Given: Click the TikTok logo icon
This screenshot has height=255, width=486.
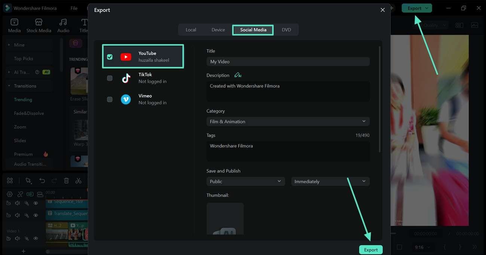Looking at the screenshot, I should point(126,78).
